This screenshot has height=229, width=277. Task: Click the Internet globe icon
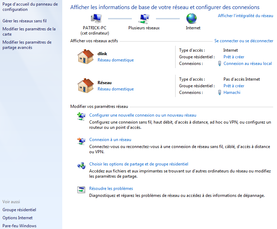pos(191,19)
